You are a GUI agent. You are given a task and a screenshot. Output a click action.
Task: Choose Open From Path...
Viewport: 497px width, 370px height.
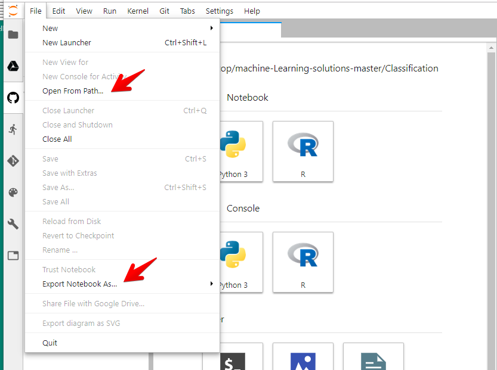click(x=122, y=91)
